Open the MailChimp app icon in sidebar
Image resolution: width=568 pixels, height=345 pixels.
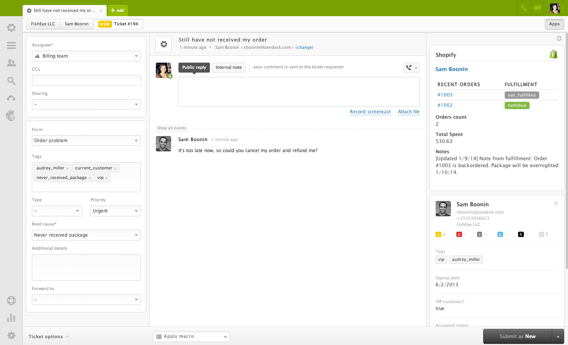click(x=11, y=115)
